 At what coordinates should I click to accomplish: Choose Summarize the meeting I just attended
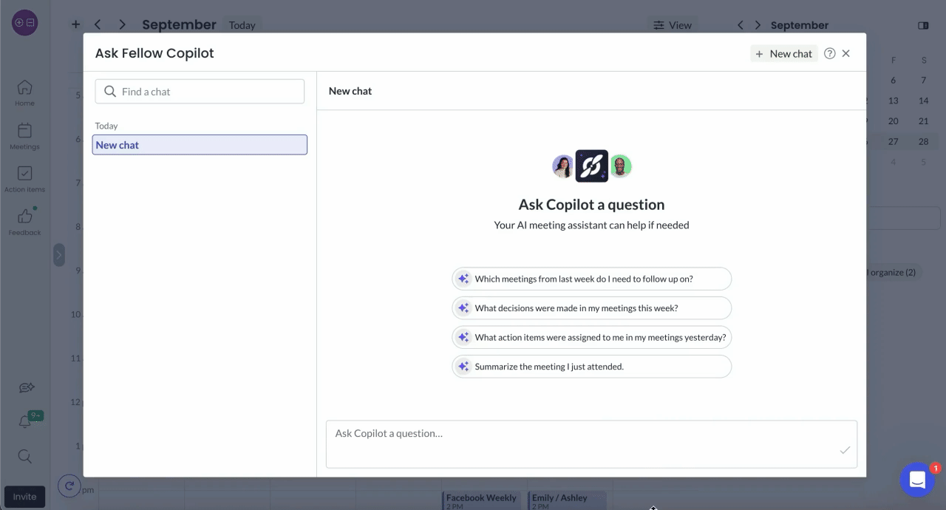tap(591, 367)
